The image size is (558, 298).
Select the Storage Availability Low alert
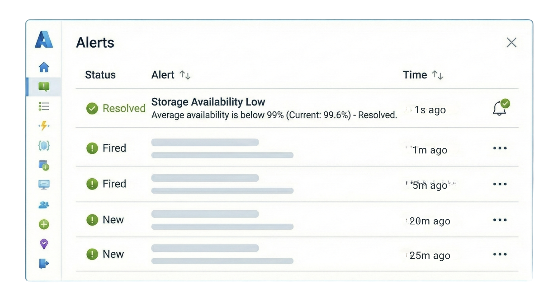click(208, 102)
